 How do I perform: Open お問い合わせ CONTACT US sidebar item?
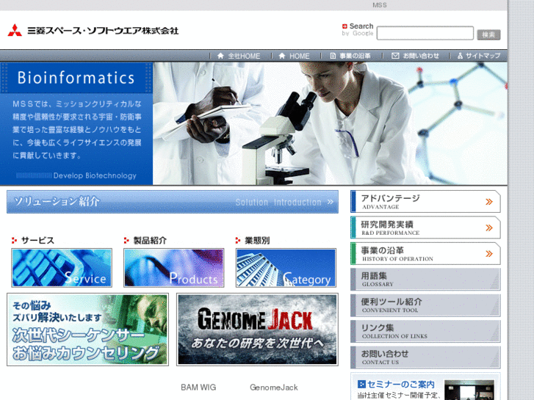click(x=425, y=357)
